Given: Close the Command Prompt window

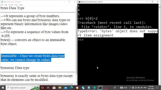Looking at the screenshot, I should pos(158,2).
